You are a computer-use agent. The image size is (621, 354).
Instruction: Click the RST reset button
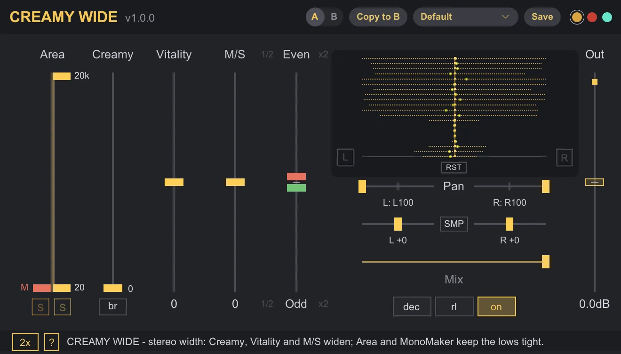click(x=454, y=167)
